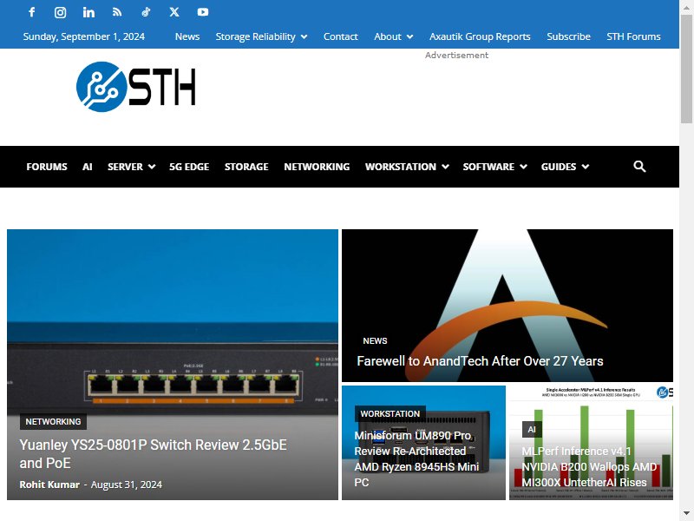Visit the LinkedIn icon link
The height and width of the screenshot is (521, 694).
tap(88, 12)
